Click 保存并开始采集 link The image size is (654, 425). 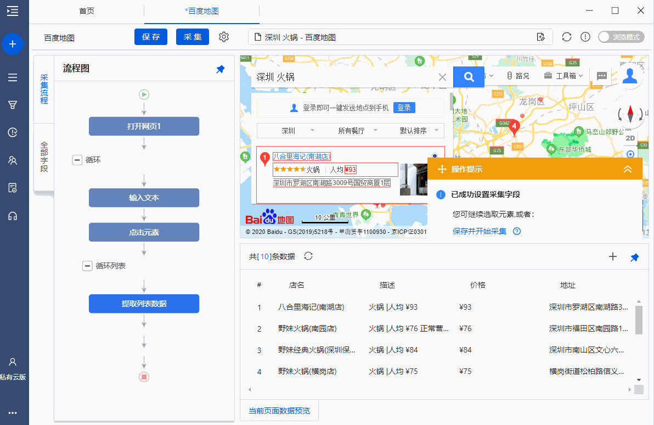[x=479, y=231]
